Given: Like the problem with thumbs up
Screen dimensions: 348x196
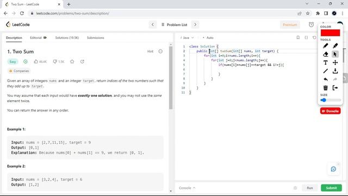Looking at the screenshot, I should click(x=40, y=62).
